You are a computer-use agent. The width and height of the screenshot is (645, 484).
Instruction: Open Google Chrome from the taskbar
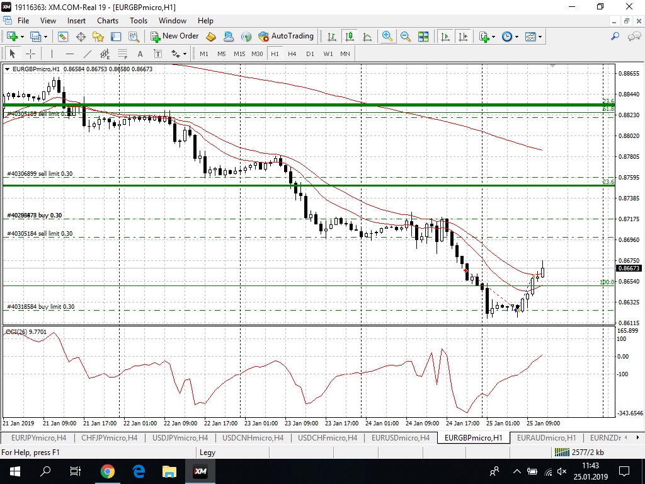click(108, 471)
